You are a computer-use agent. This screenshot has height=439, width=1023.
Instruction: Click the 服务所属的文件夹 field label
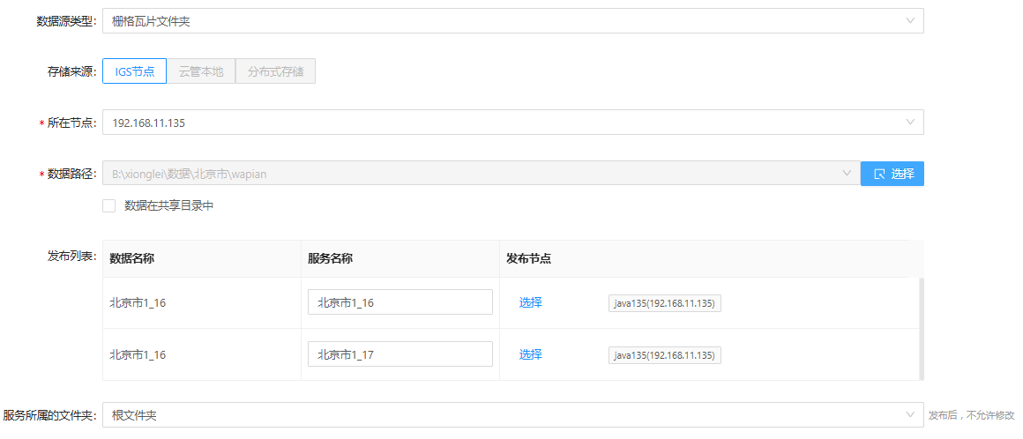coord(49,415)
